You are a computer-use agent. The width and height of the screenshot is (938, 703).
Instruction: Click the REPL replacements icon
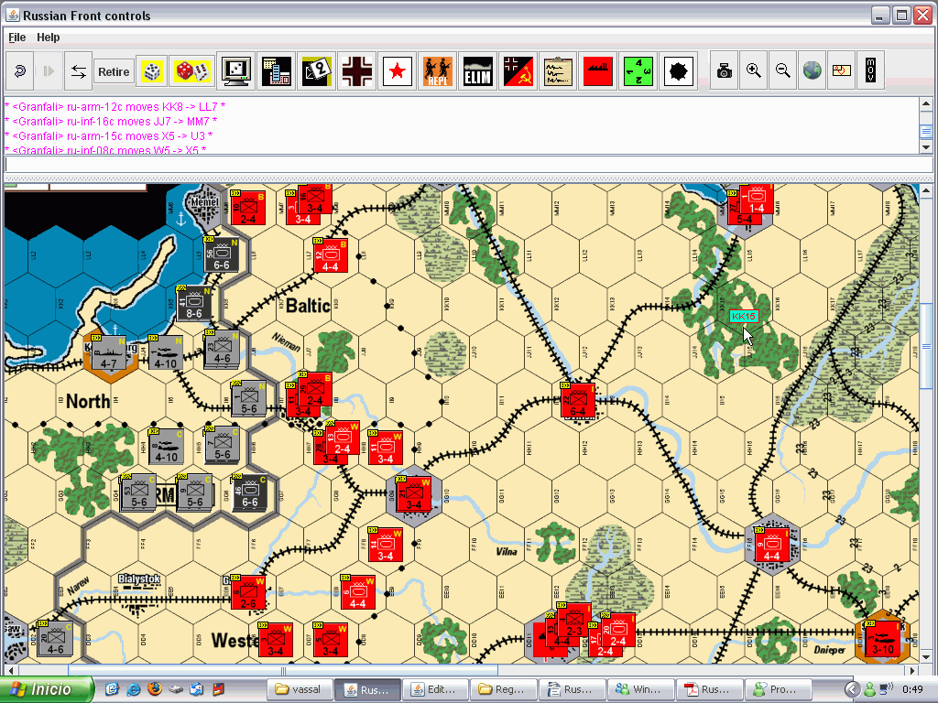437,71
